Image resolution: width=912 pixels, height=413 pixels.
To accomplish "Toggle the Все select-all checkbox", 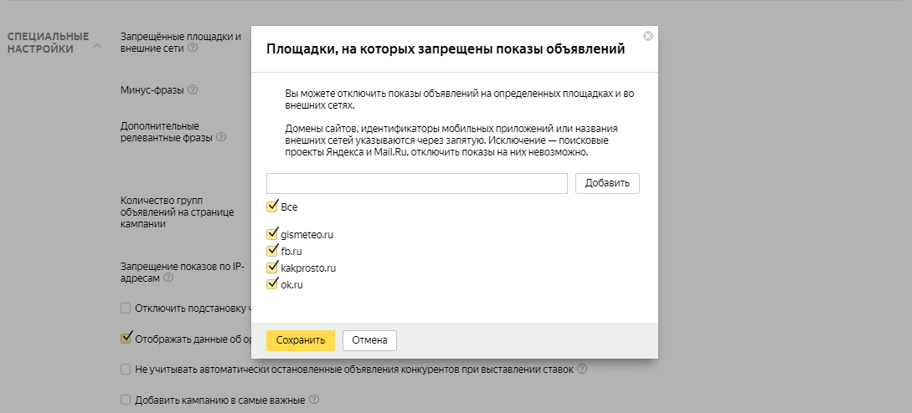I will click(x=272, y=206).
